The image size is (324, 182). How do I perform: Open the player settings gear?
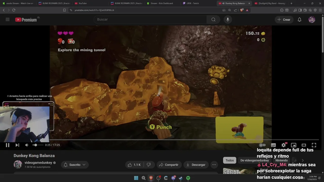tap(283, 145)
